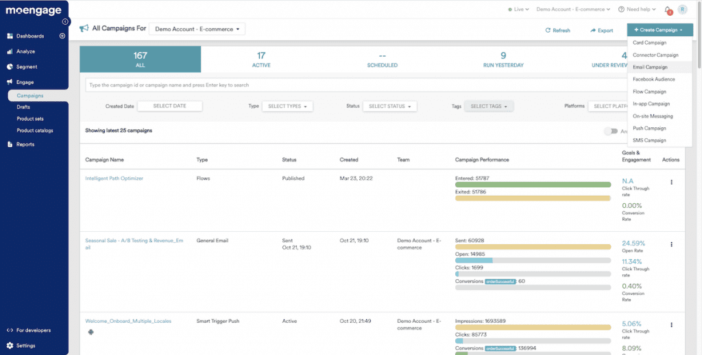Choose In-app Campaign from the menu
This screenshot has width=702, height=355.
click(660, 103)
